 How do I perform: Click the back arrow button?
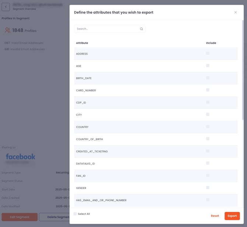pyautogui.click(x=6, y=7)
